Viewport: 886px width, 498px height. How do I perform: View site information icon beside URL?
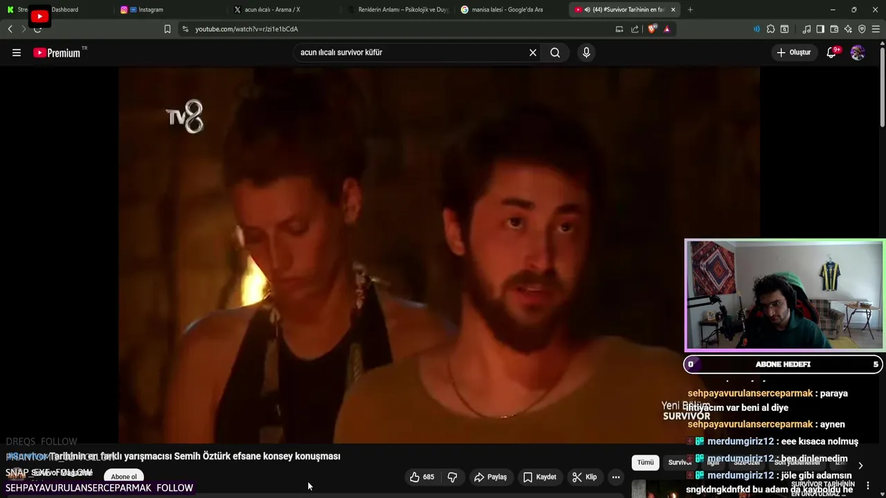pyautogui.click(x=185, y=29)
